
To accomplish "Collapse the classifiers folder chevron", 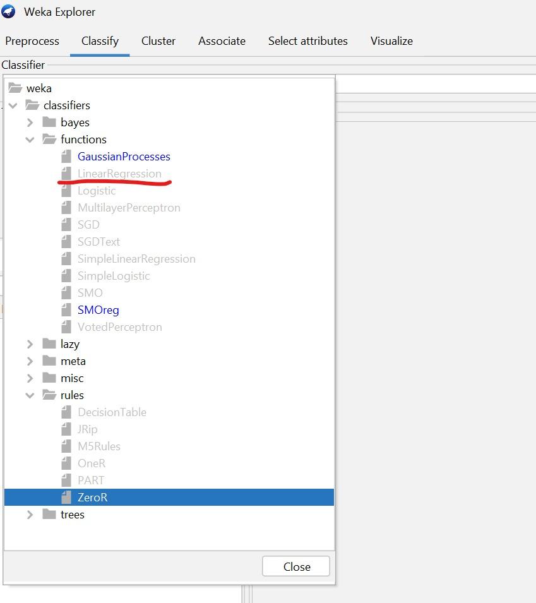I will point(13,105).
